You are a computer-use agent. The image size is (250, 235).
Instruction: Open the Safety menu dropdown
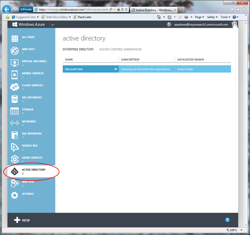212,17
